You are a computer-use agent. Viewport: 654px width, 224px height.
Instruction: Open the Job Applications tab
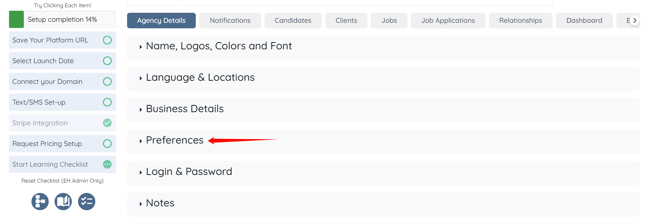tap(448, 21)
